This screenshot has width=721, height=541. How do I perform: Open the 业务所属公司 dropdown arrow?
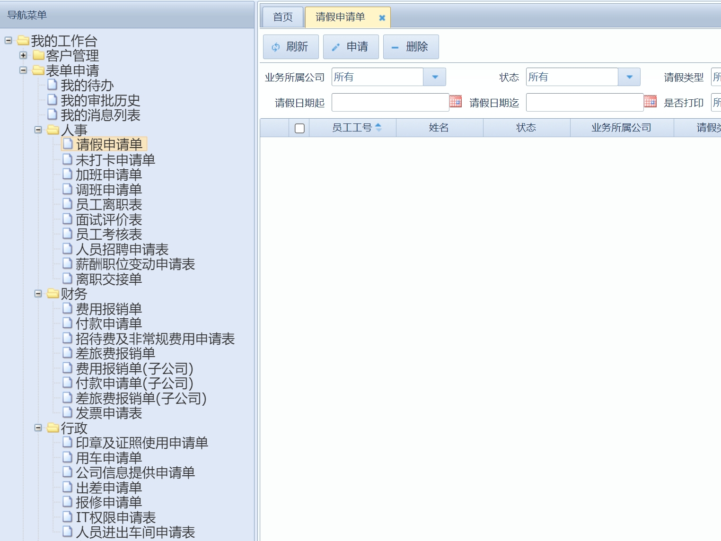coord(435,77)
